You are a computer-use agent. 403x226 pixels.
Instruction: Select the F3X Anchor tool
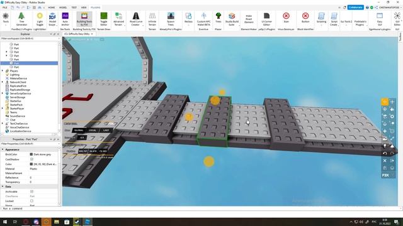click(x=385, y=124)
